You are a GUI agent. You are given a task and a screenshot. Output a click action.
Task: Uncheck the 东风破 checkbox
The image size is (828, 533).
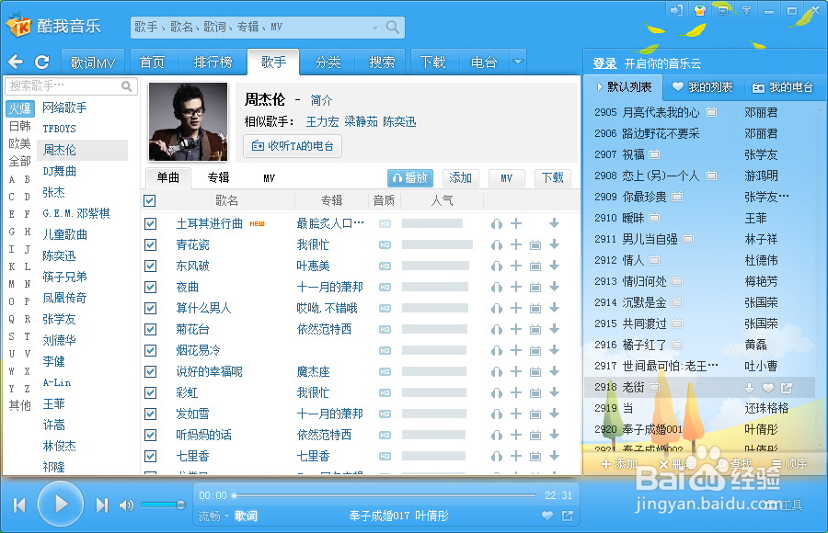click(x=151, y=266)
